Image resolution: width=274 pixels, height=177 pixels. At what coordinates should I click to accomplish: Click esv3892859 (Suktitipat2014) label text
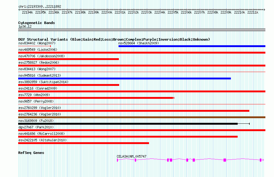pyautogui.click(x=43, y=82)
